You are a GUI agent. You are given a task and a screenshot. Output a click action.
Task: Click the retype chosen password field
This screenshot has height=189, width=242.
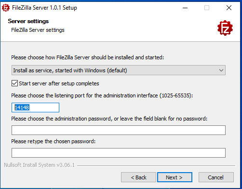pyautogui.click(x=119, y=153)
